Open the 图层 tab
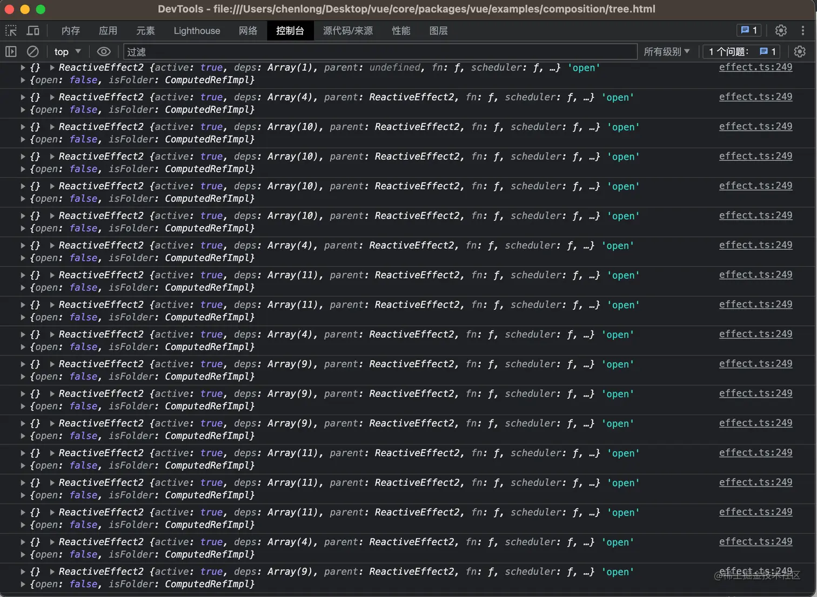This screenshot has height=597, width=817. (438, 31)
